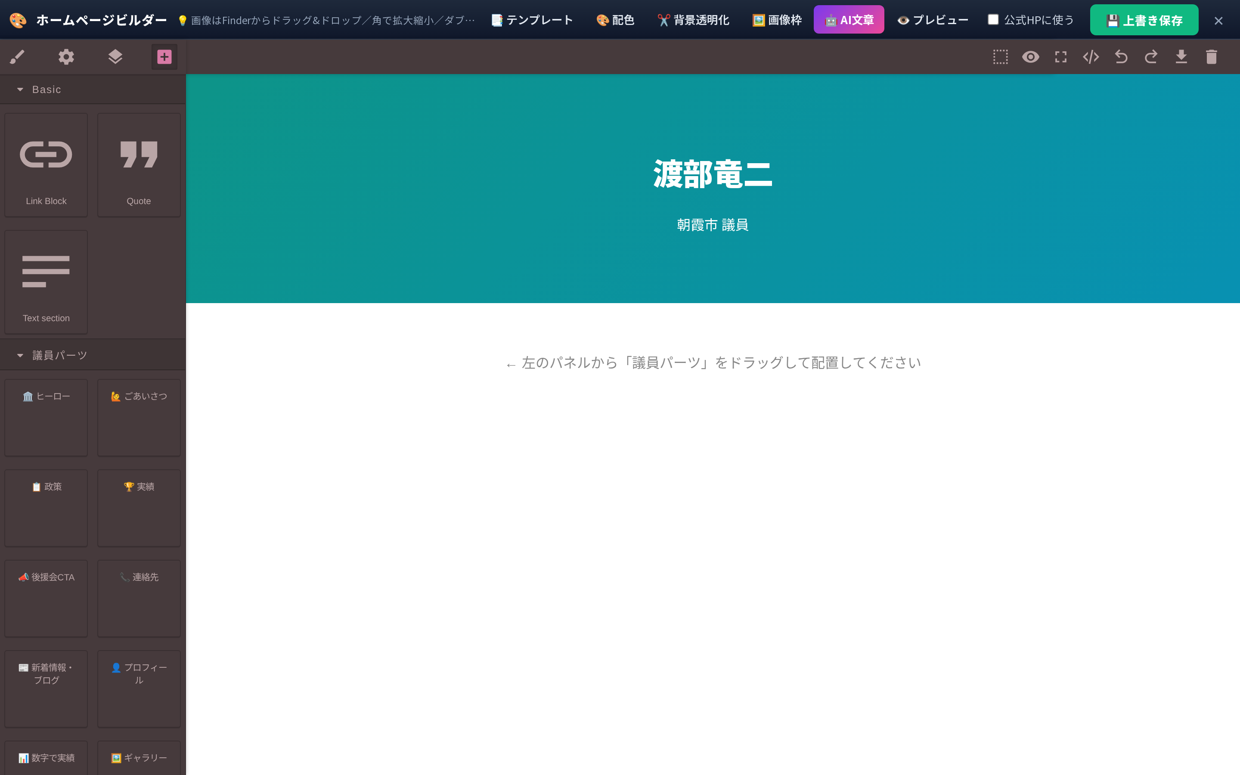Image resolution: width=1240 pixels, height=775 pixels.
Task: Undo the last change
Action: point(1121,56)
